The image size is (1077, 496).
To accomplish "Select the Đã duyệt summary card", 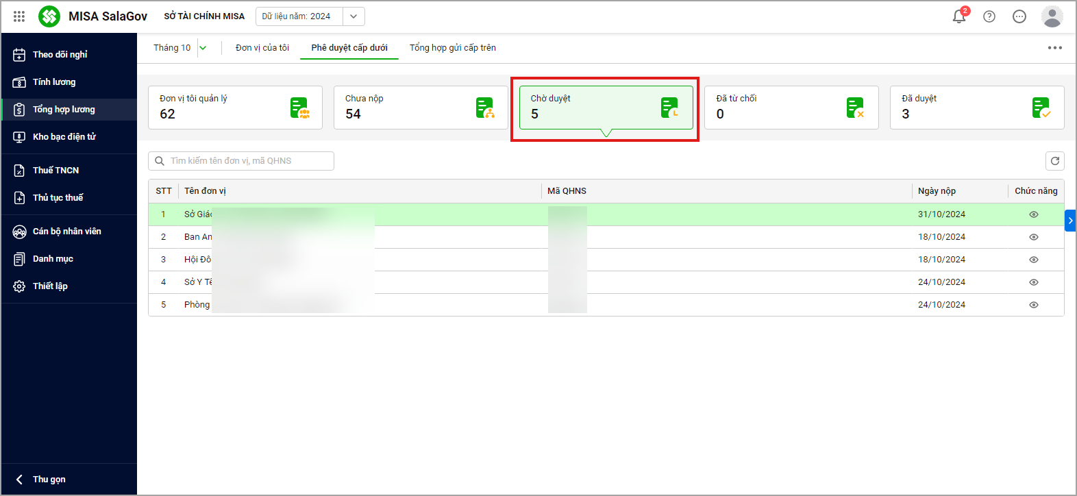I will pos(976,108).
